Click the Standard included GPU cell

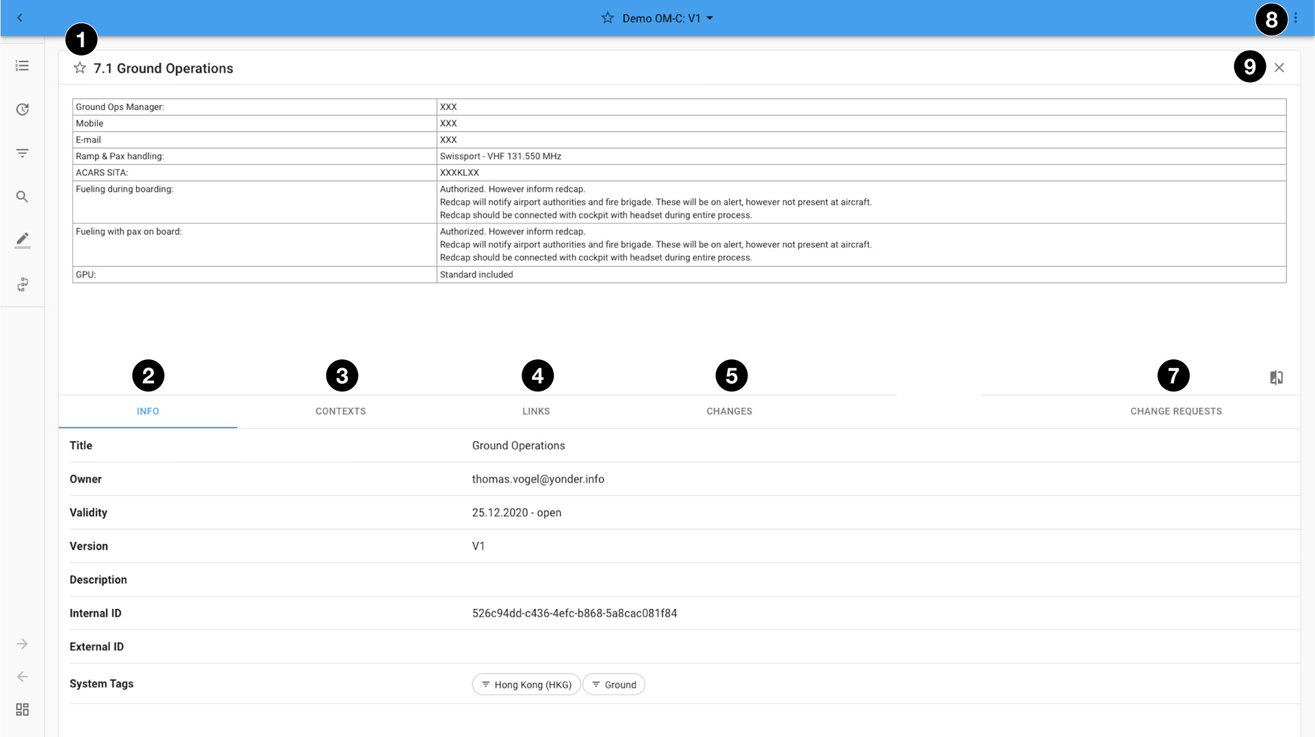point(861,274)
